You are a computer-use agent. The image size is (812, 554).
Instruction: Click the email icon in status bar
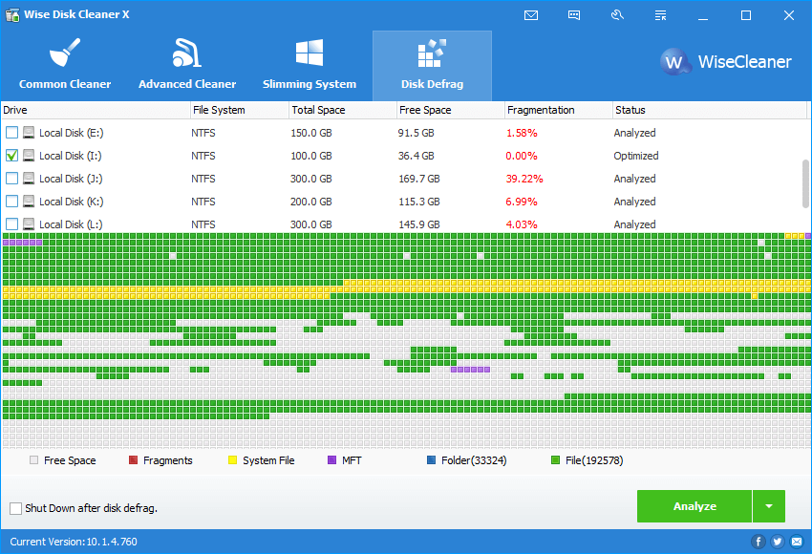pos(797,542)
